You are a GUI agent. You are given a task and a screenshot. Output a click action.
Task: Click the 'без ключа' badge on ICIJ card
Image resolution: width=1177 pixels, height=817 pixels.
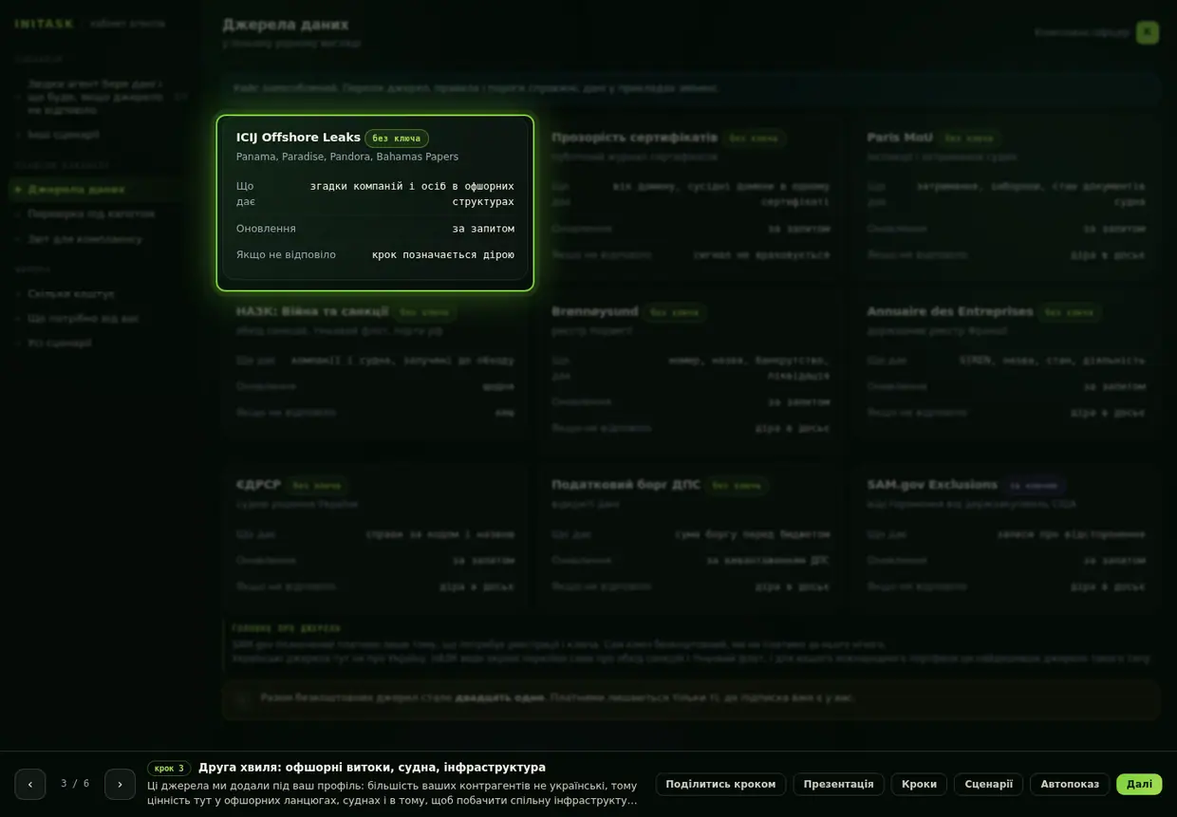397,139
